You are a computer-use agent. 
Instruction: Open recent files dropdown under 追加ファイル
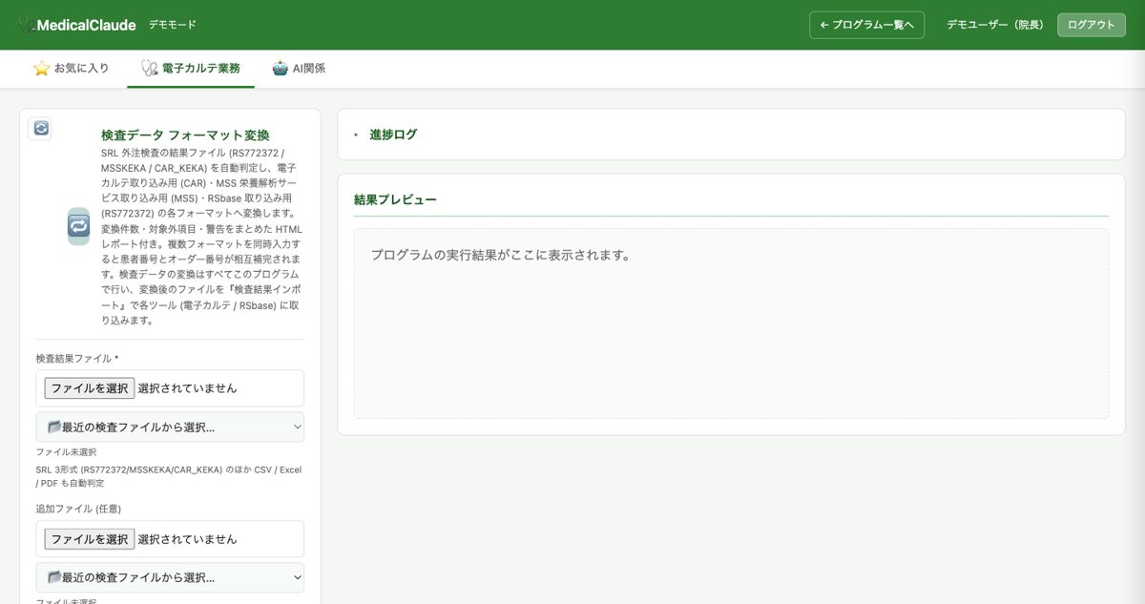pyautogui.click(x=170, y=577)
